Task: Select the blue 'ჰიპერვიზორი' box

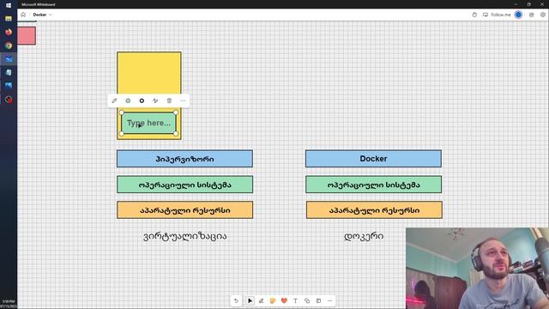Action: [x=185, y=159]
